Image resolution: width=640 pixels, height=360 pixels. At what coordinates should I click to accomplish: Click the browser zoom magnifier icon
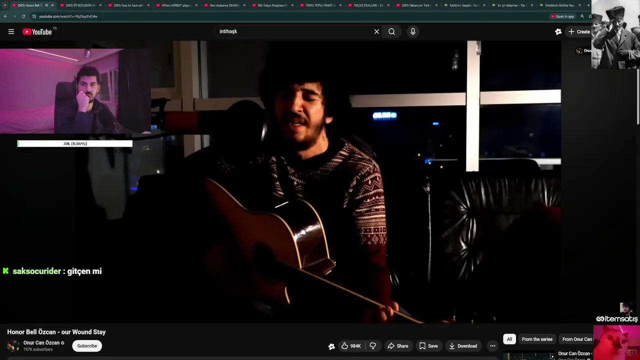point(582,16)
